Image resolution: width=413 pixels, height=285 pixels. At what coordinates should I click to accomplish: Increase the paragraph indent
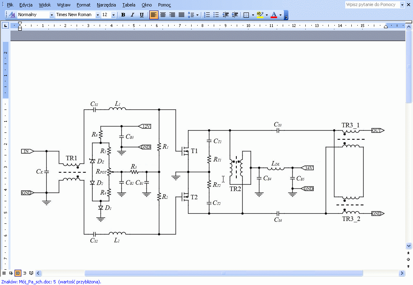tap(235, 15)
